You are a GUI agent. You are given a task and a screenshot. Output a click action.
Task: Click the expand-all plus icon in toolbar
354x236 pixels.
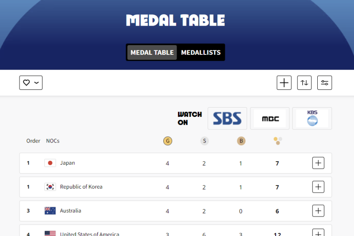[x=284, y=83]
